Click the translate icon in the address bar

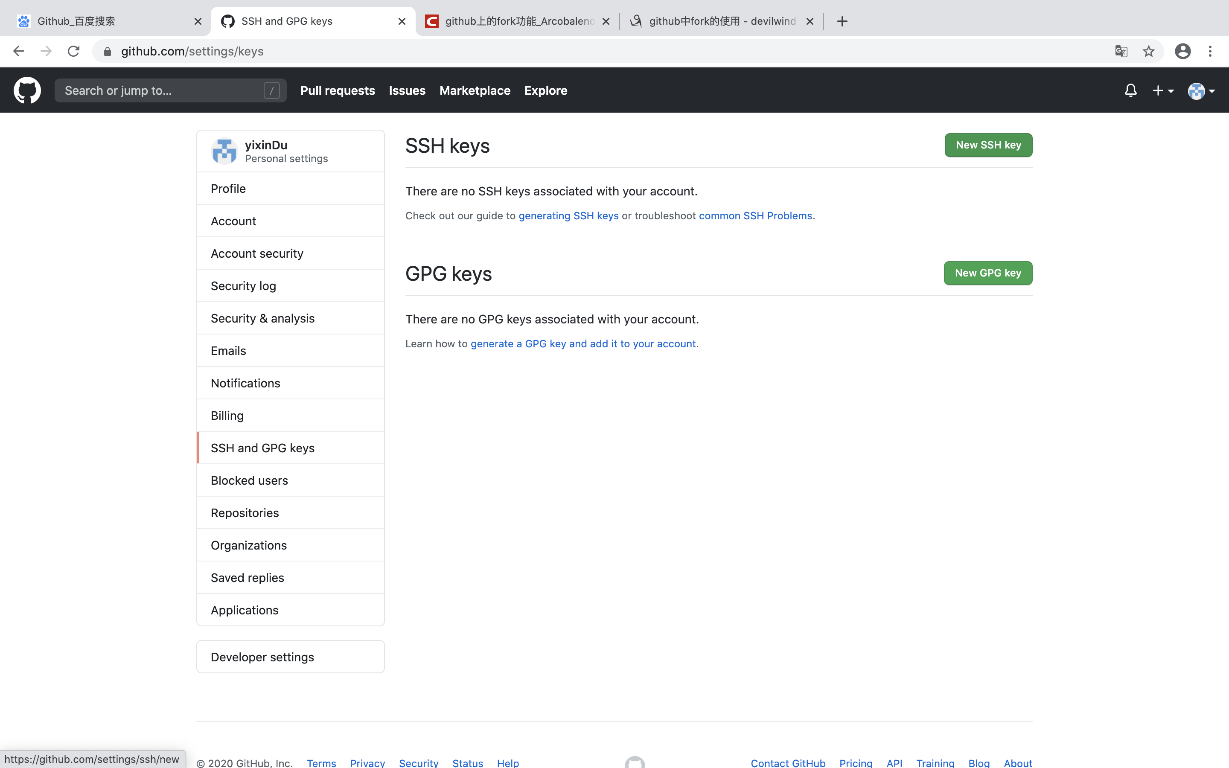click(1121, 51)
